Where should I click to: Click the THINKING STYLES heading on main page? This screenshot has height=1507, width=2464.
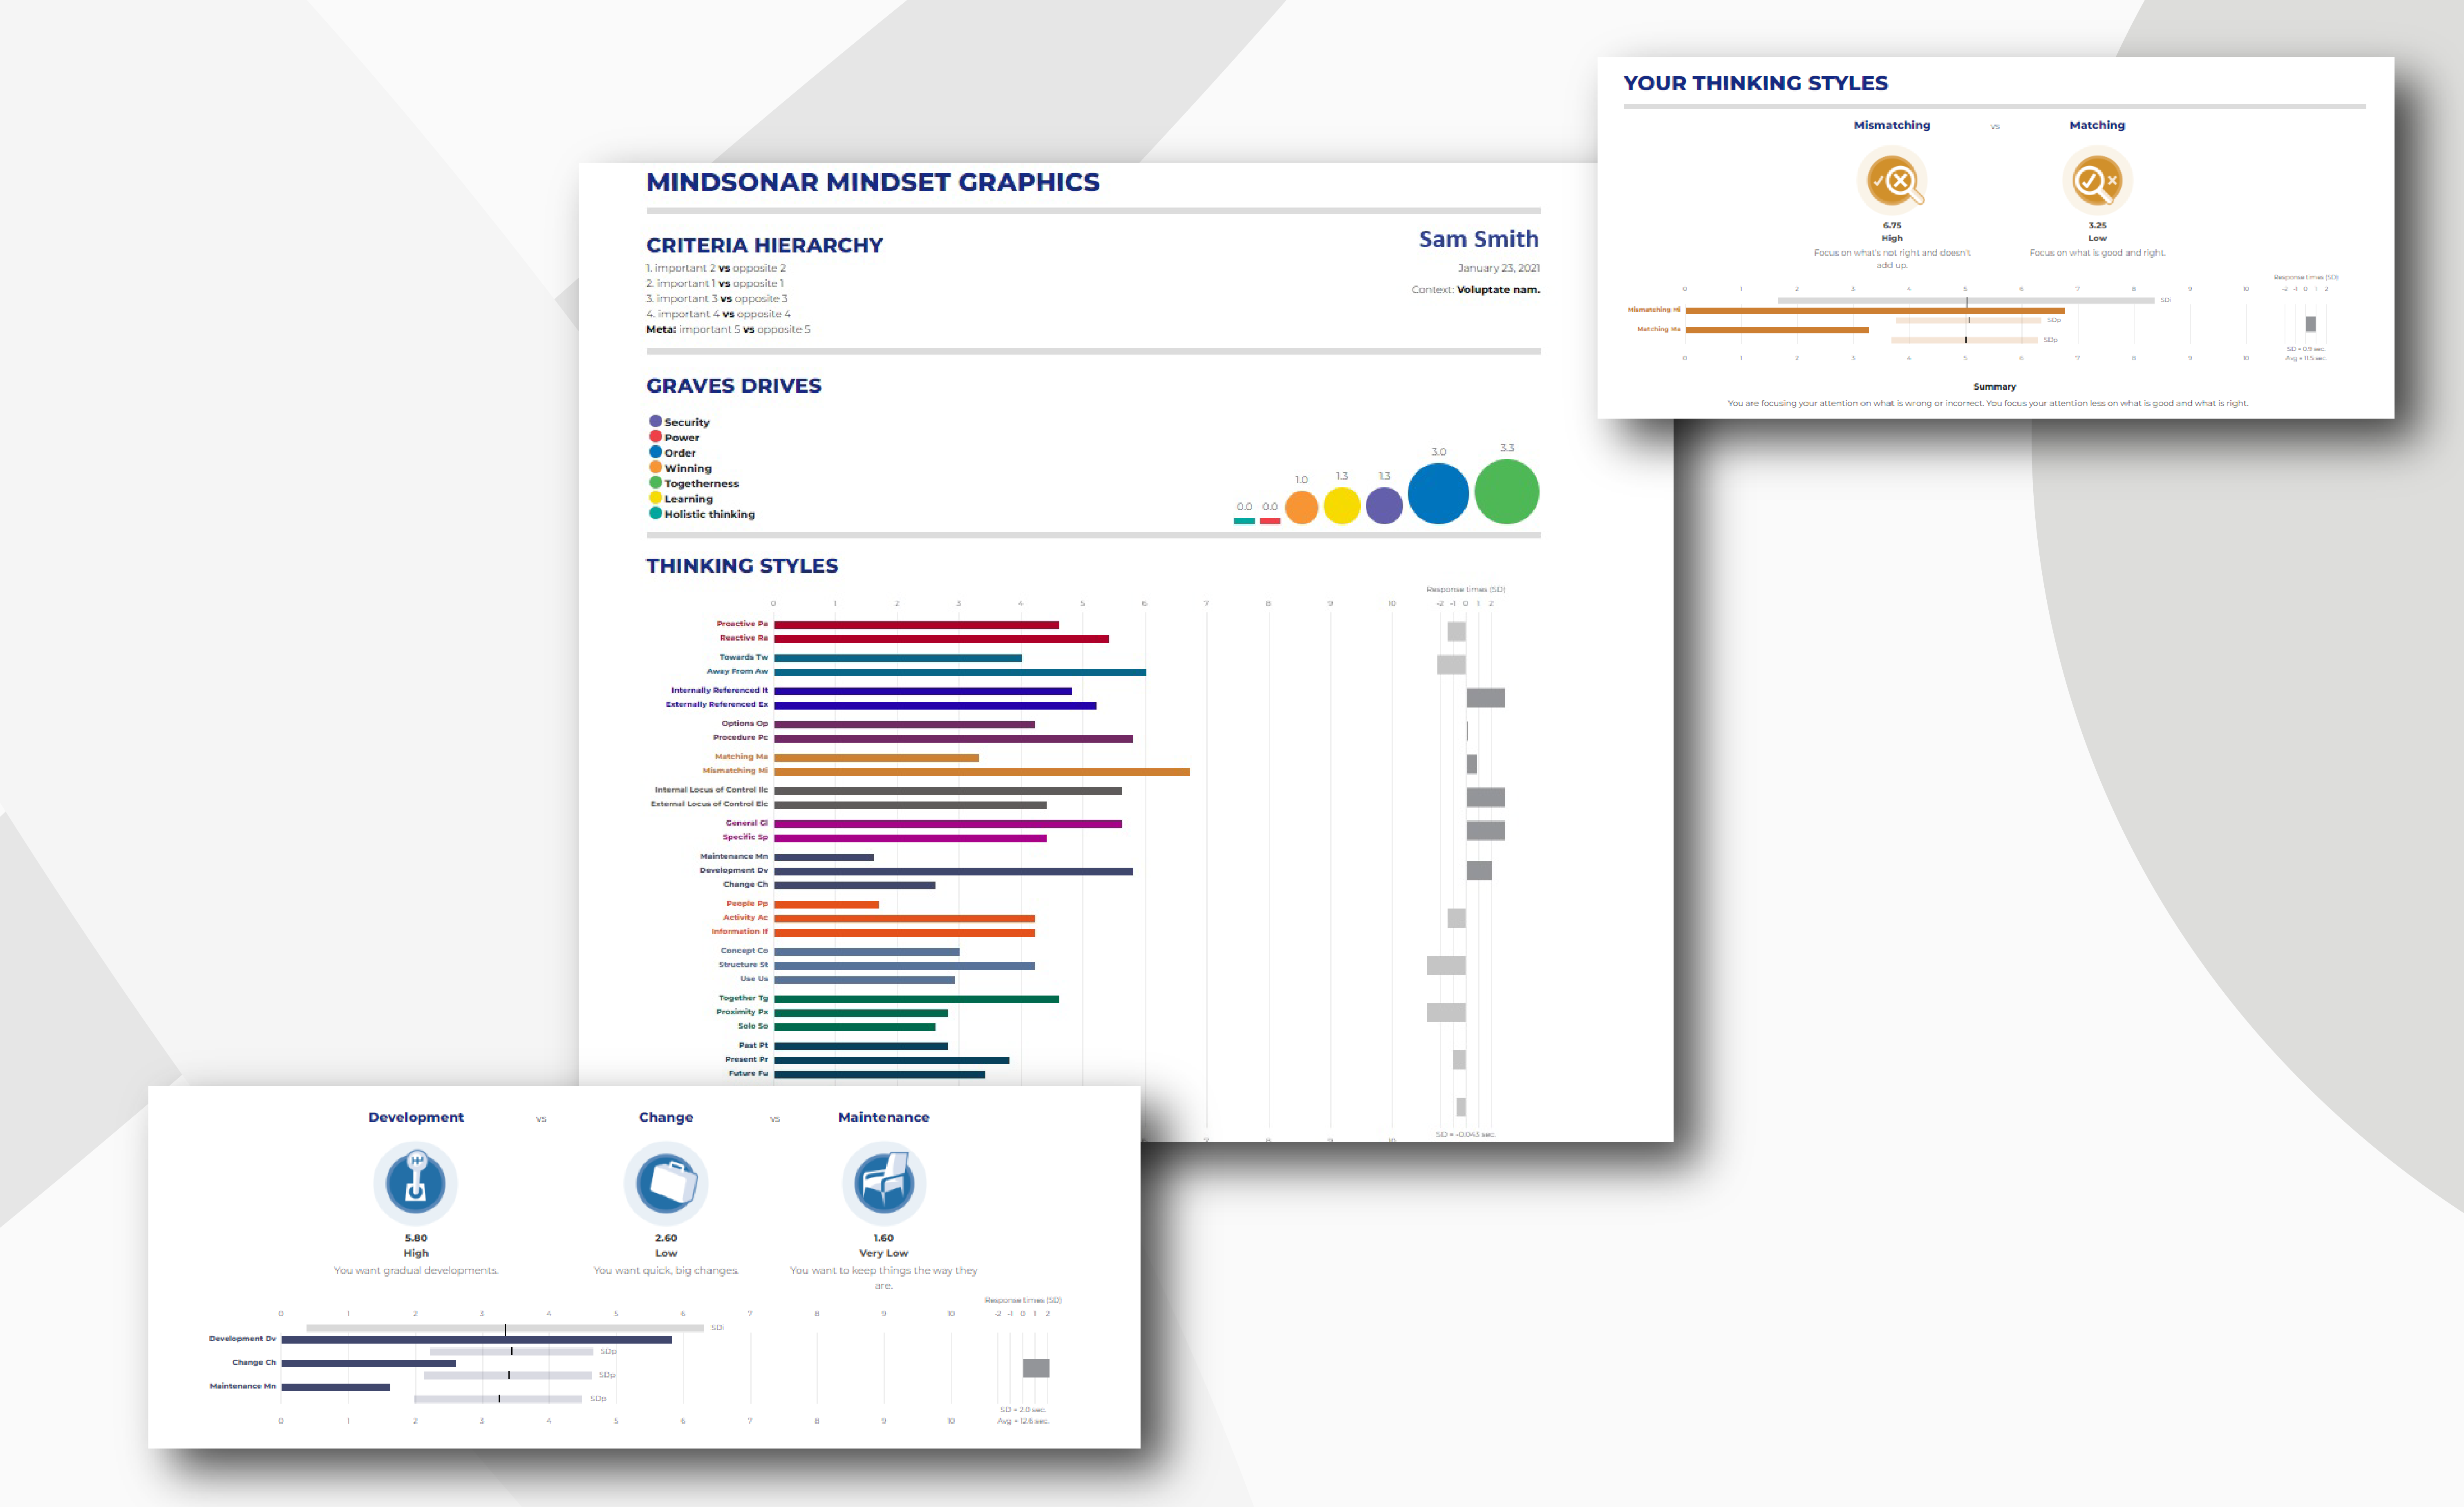point(742,566)
